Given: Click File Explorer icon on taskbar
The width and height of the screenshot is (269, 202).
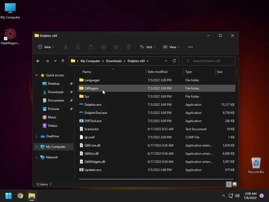Looking at the screenshot, I should tap(32, 196).
